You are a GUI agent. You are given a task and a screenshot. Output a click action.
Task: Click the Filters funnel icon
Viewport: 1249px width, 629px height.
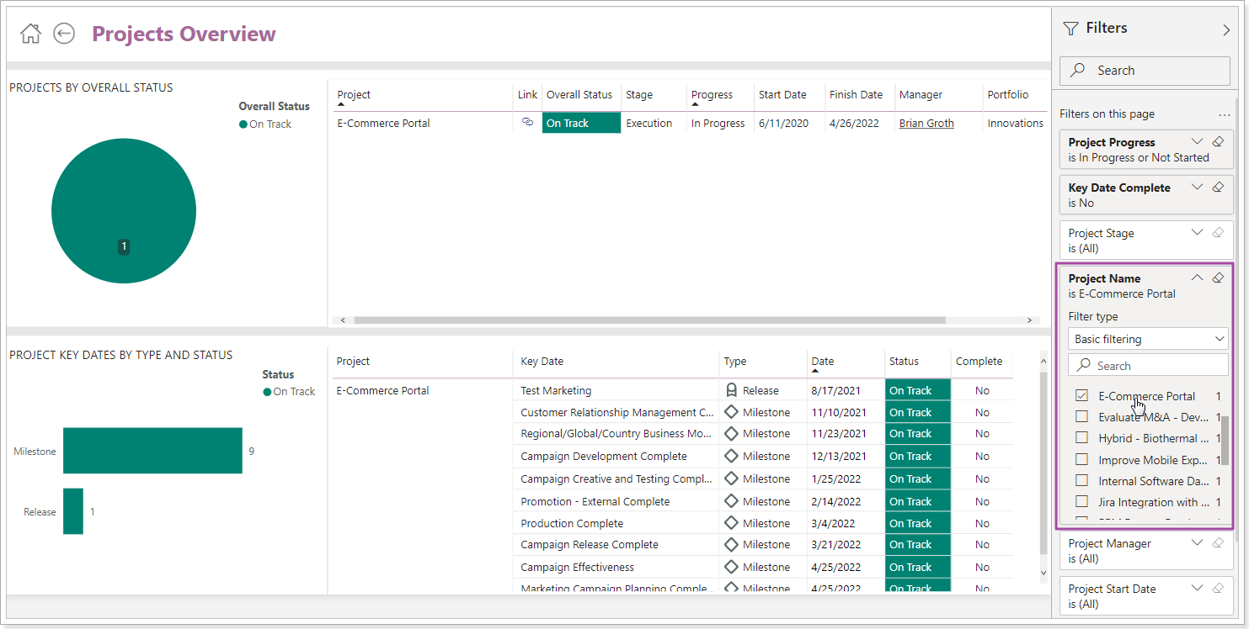1070,28
